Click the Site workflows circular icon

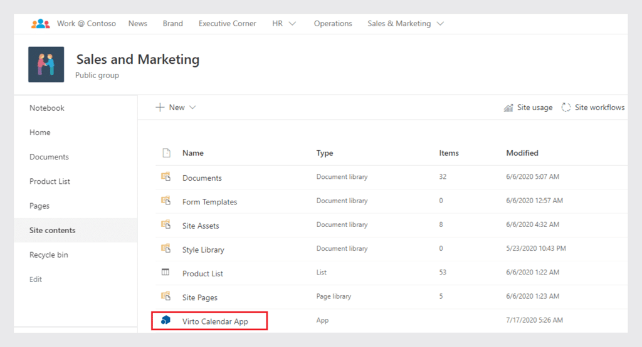click(566, 108)
